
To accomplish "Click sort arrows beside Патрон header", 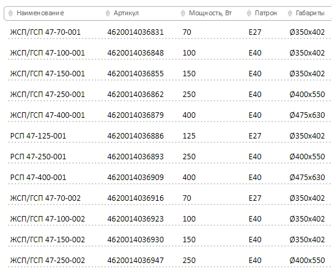I will [249, 13].
